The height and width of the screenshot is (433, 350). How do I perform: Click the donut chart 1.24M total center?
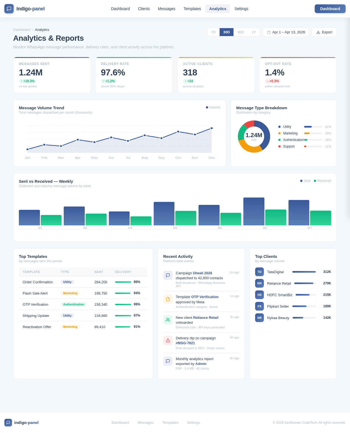pyautogui.click(x=254, y=136)
